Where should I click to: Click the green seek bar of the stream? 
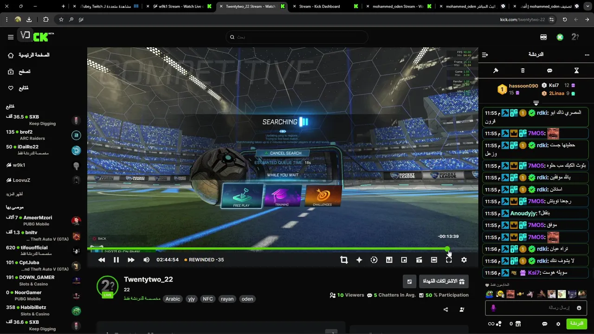pos(267,249)
